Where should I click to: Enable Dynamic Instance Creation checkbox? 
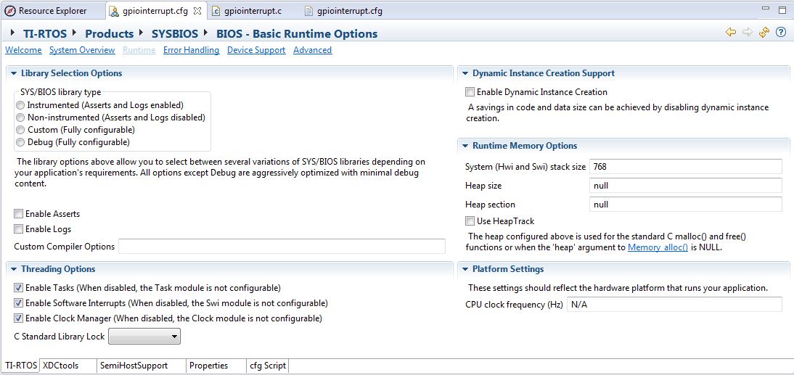(470, 92)
